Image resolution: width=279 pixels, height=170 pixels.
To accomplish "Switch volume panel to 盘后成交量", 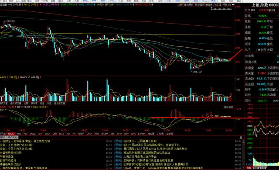I will click(60, 103).
